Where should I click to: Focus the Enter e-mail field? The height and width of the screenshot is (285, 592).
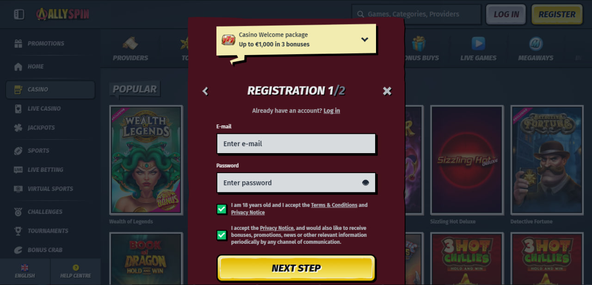(x=296, y=143)
